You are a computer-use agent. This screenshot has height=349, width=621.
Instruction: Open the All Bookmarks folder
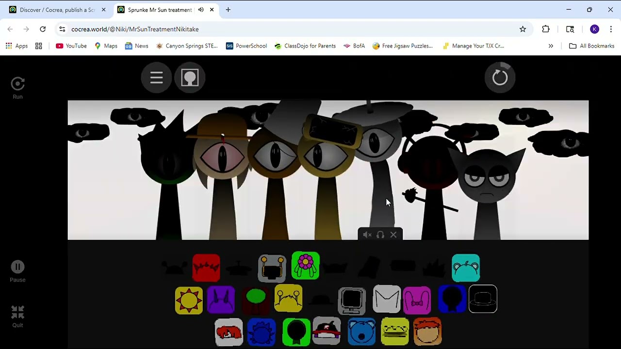[x=592, y=46]
